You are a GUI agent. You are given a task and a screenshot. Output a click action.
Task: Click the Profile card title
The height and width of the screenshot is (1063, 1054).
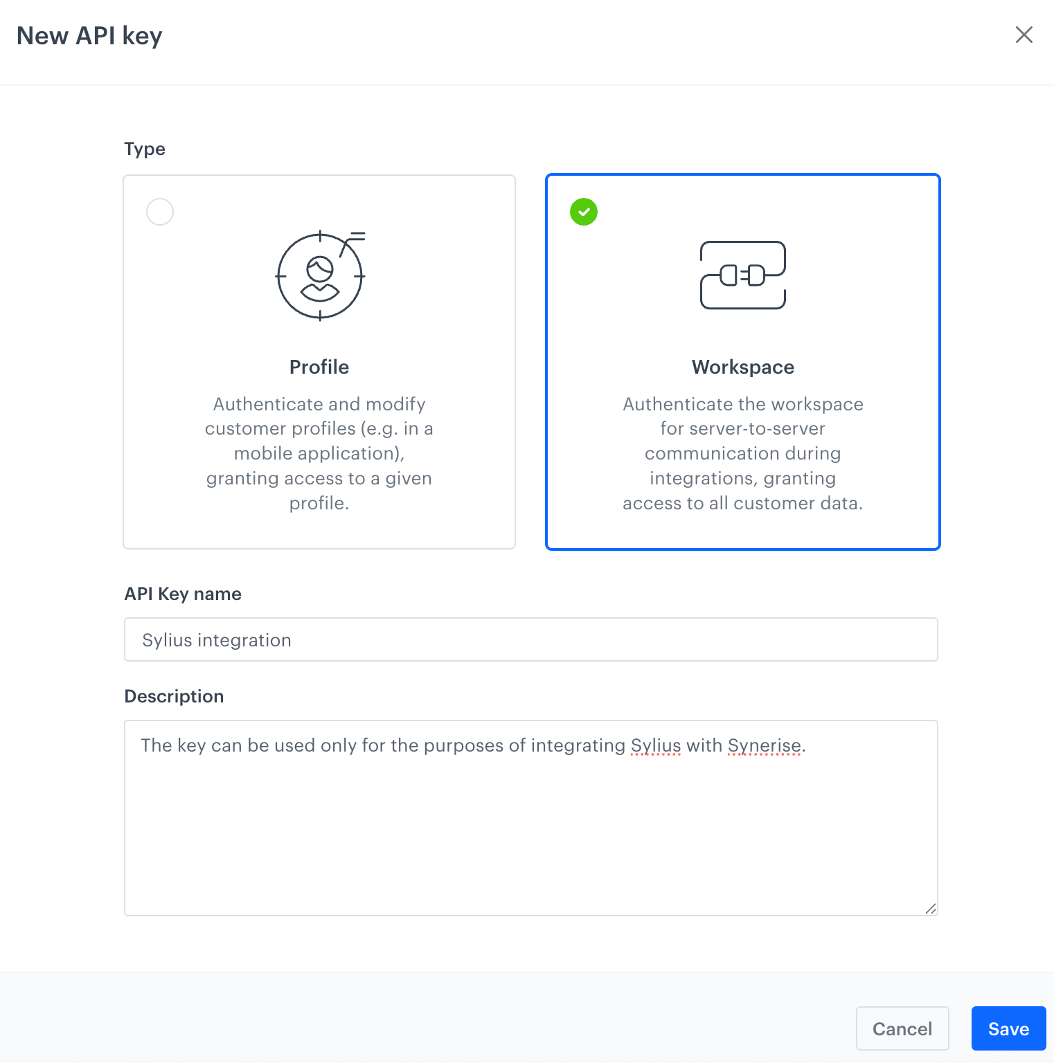pos(319,367)
